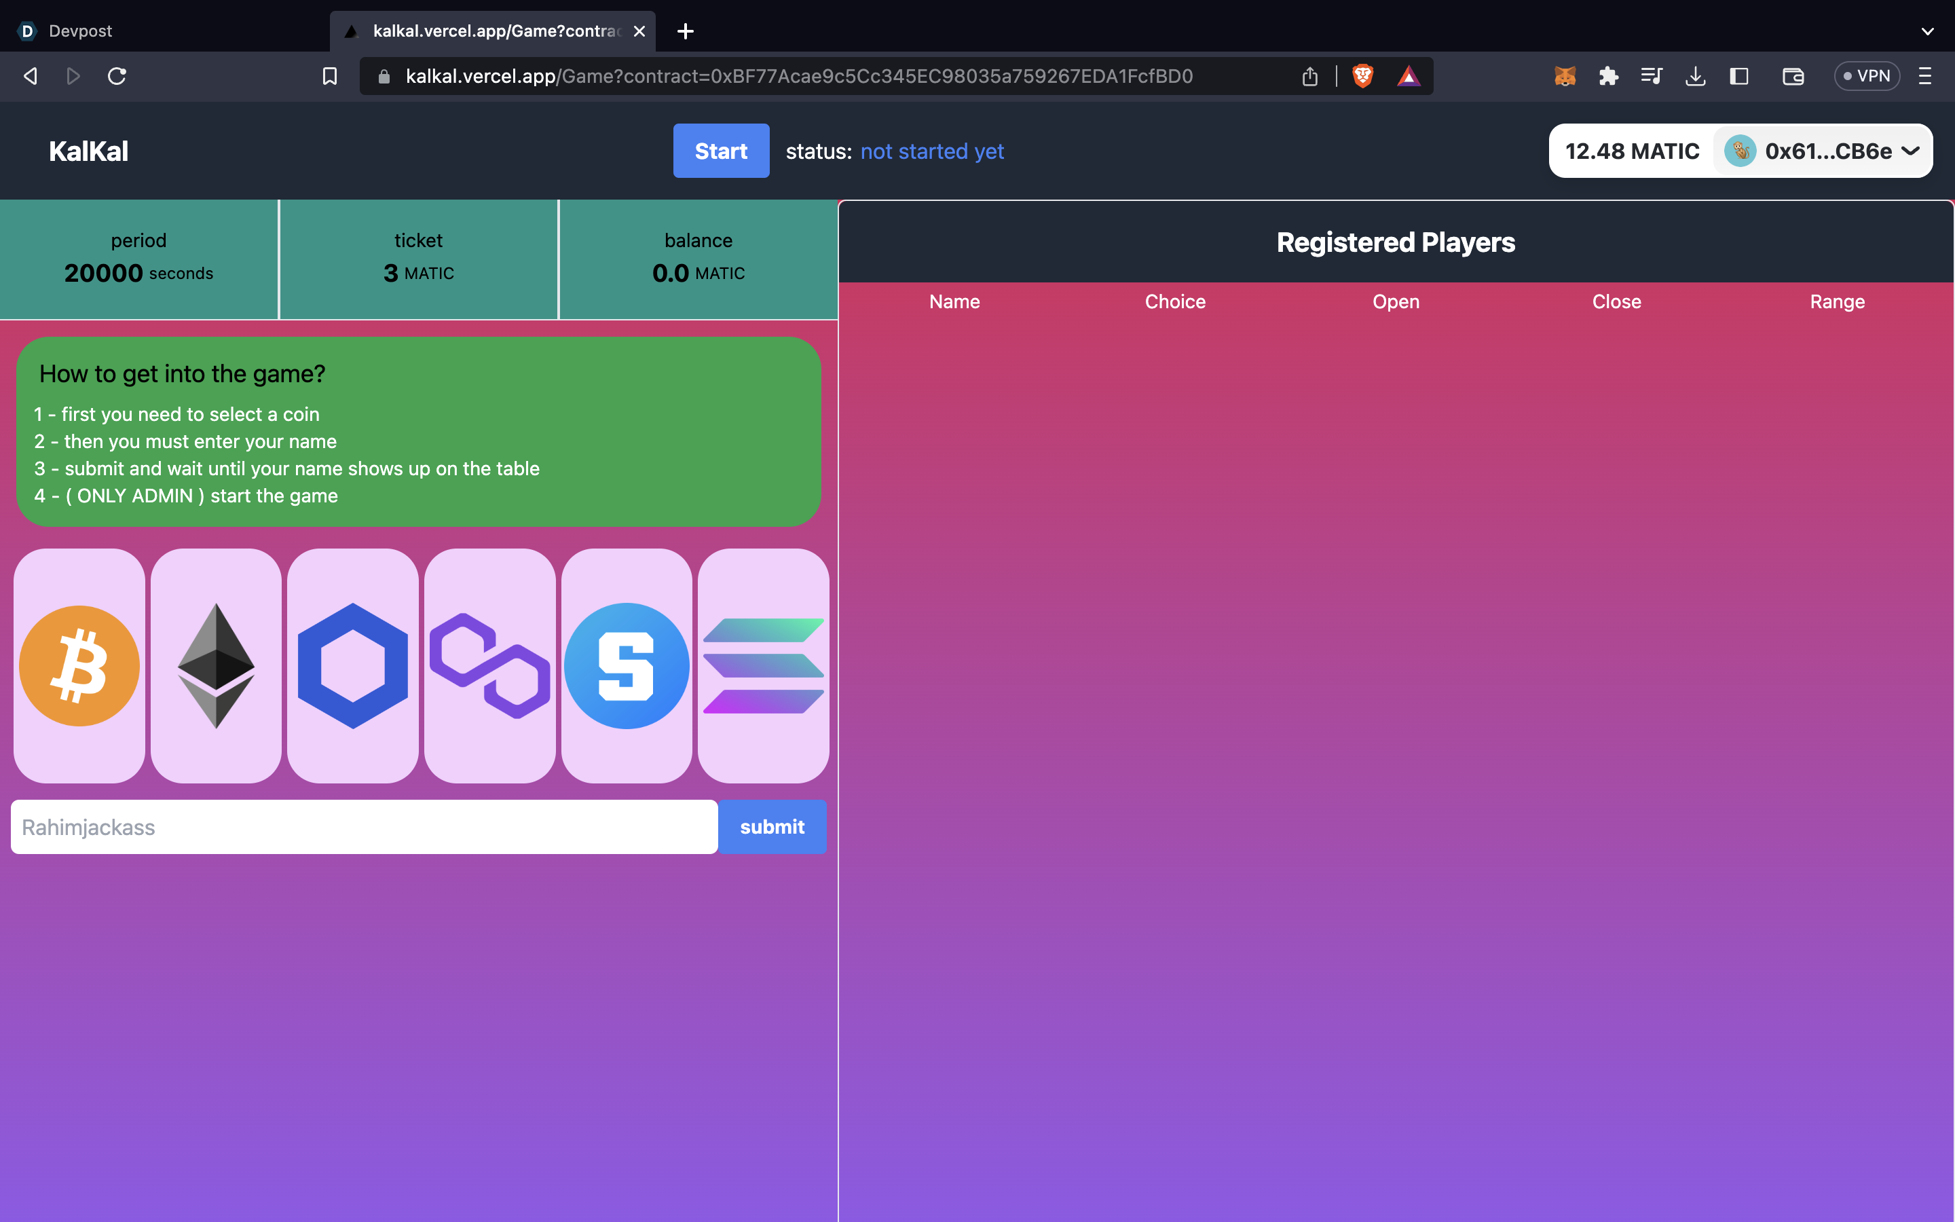This screenshot has width=1955, height=1222.
Task: Choose the Chainlink hexagon coin
Action: (352, 665)
